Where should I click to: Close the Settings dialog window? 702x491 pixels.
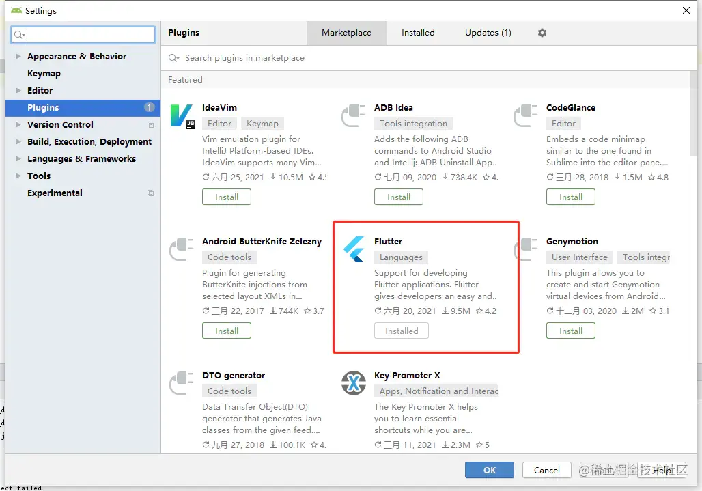686,10
